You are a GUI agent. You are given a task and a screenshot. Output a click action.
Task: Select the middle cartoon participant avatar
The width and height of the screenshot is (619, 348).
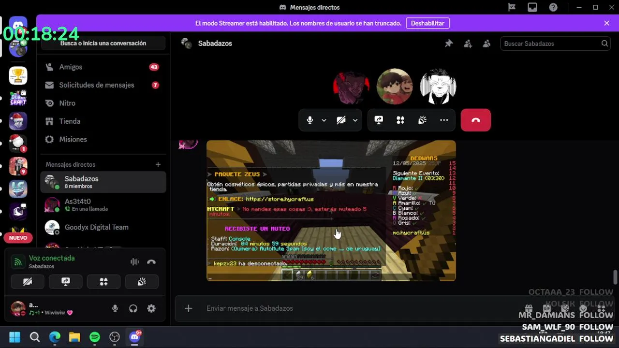395,87
